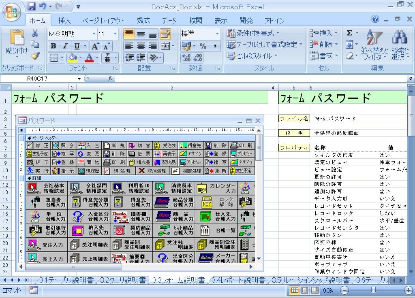The width and height of the screenshot is (415, 298).
Task: Switch to Normal view in status bar
Action: pyautogui.click(x=294, y=290)
